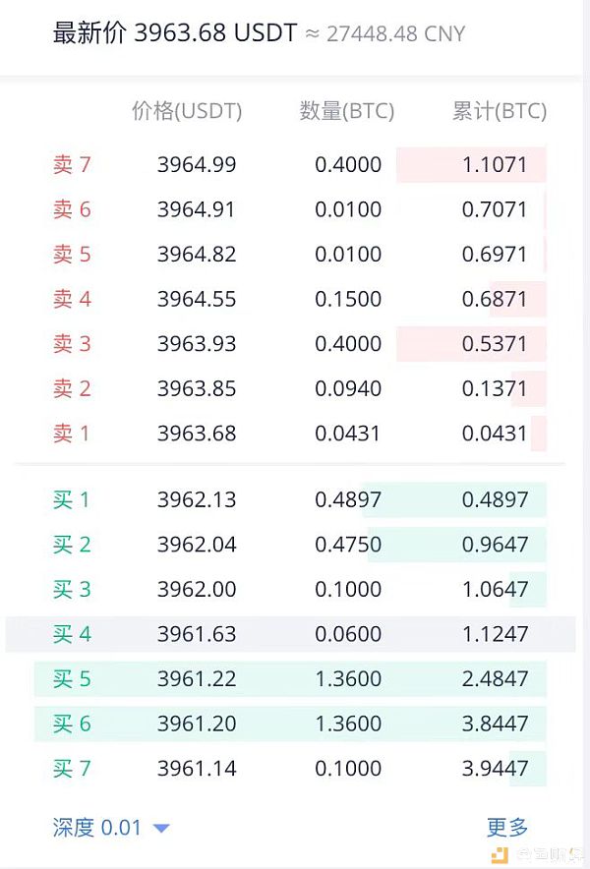Click the 买 5 price 3961.22
This screenshot has height=869, width=590.
[x=197, y=679]
